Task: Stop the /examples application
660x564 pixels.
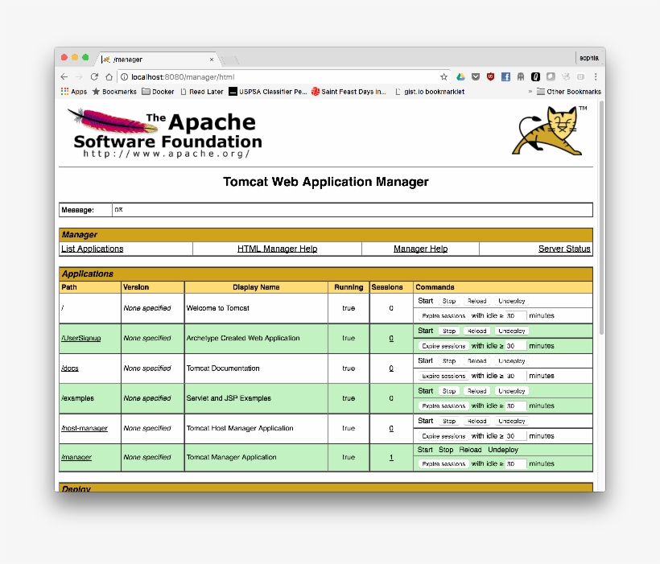Action: [448, 390]
